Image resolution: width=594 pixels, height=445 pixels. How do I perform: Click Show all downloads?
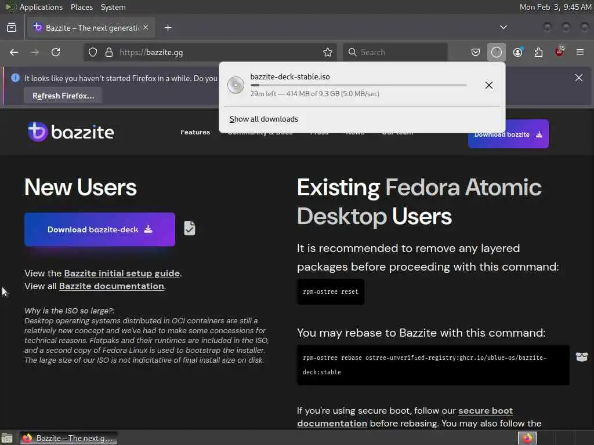[x=264, y=119]
